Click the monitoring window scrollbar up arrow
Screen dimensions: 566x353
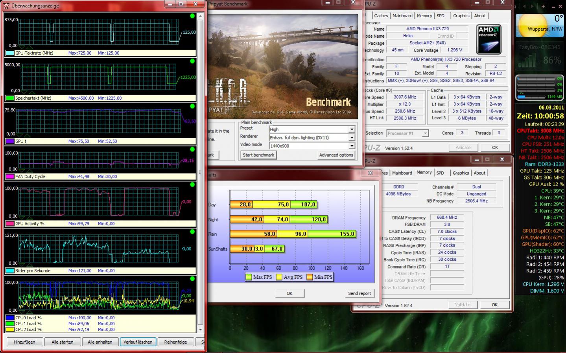pyautogui.click(x=201, y=16)
